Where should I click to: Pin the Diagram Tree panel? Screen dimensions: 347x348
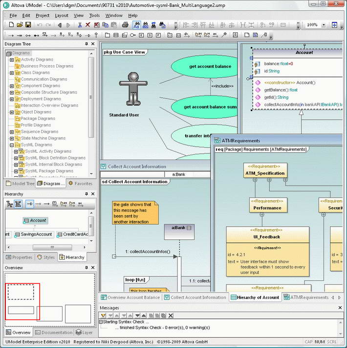point(87,44)
